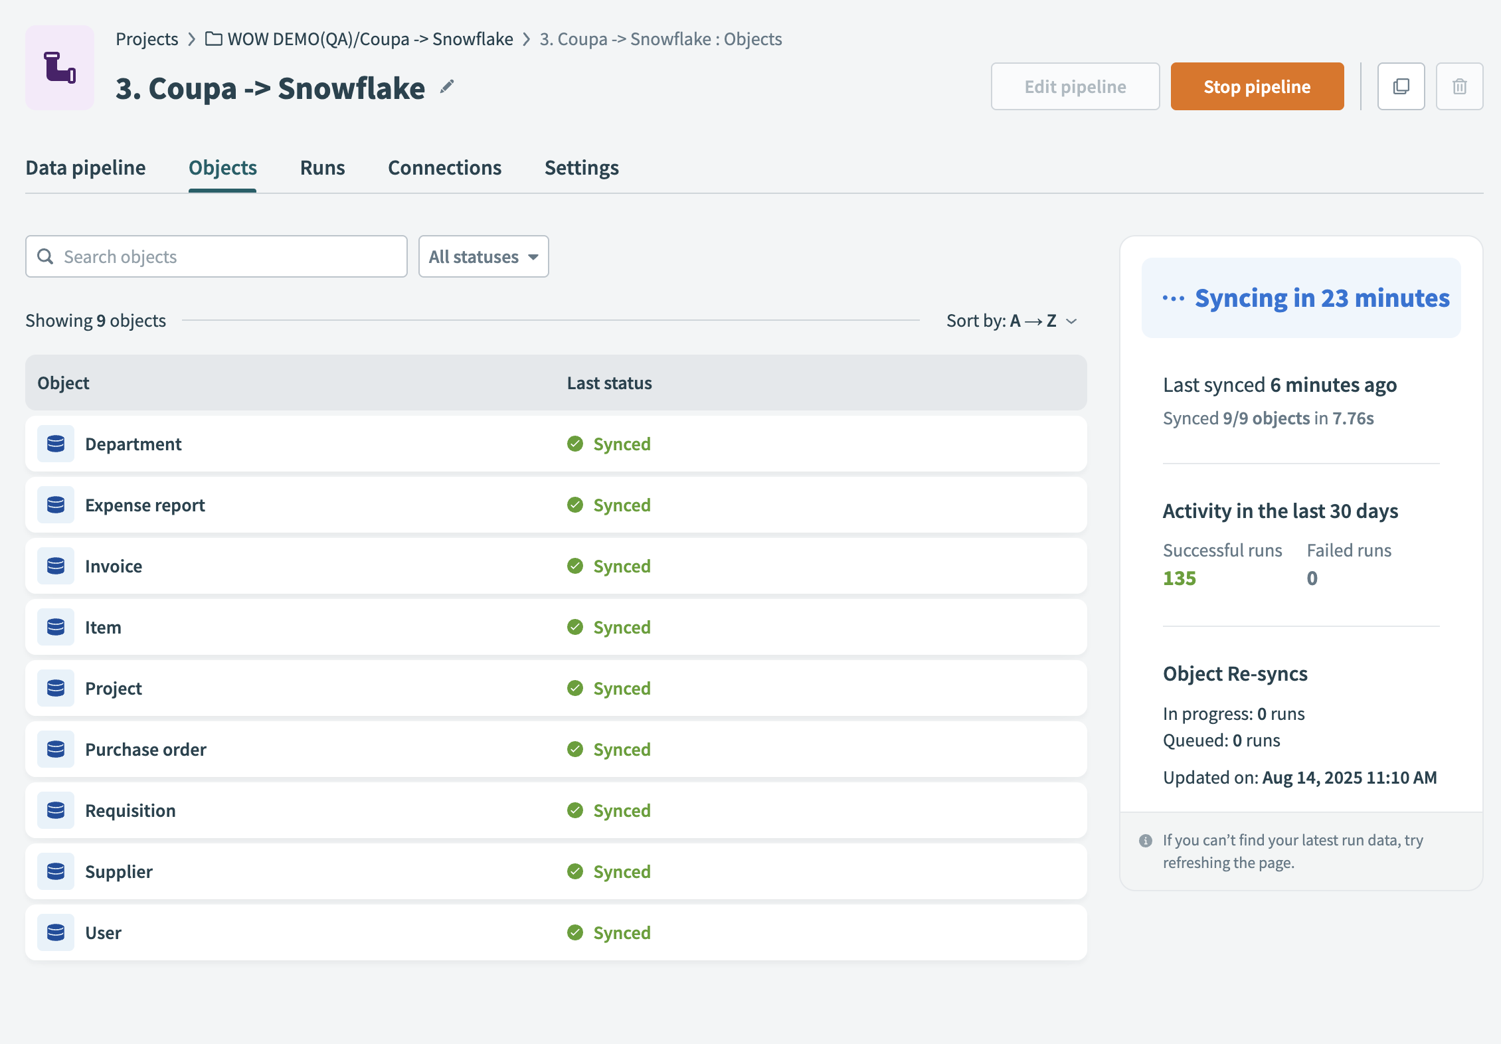Open the Requisition object row

130,810
